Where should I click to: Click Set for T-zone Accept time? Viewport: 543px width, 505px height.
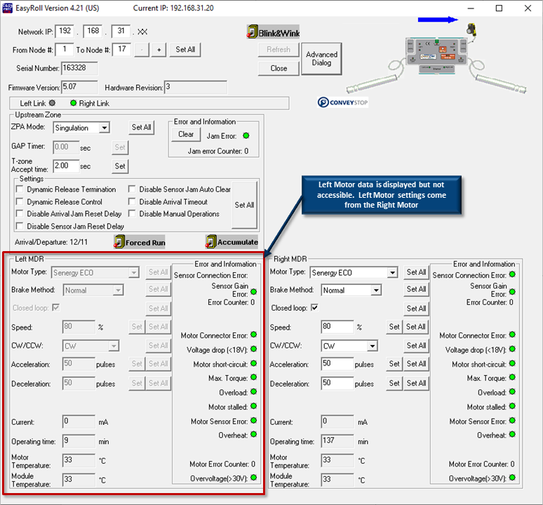120,166
